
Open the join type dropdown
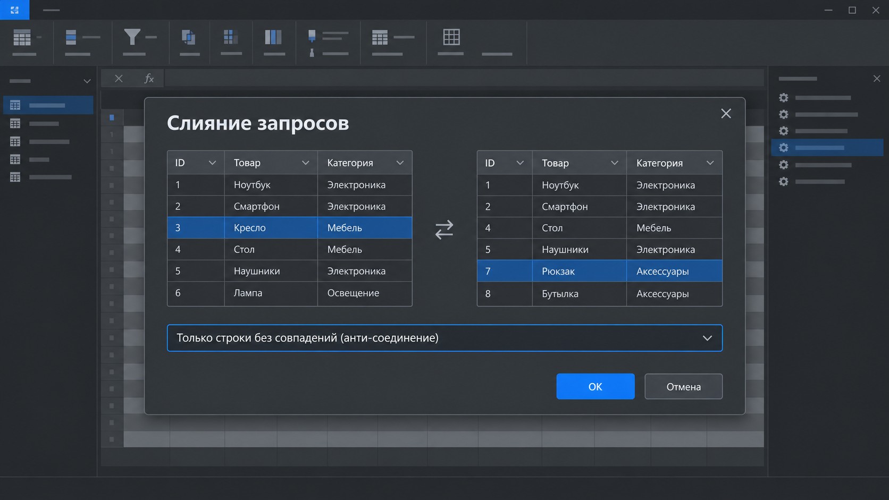coord(444,338)
